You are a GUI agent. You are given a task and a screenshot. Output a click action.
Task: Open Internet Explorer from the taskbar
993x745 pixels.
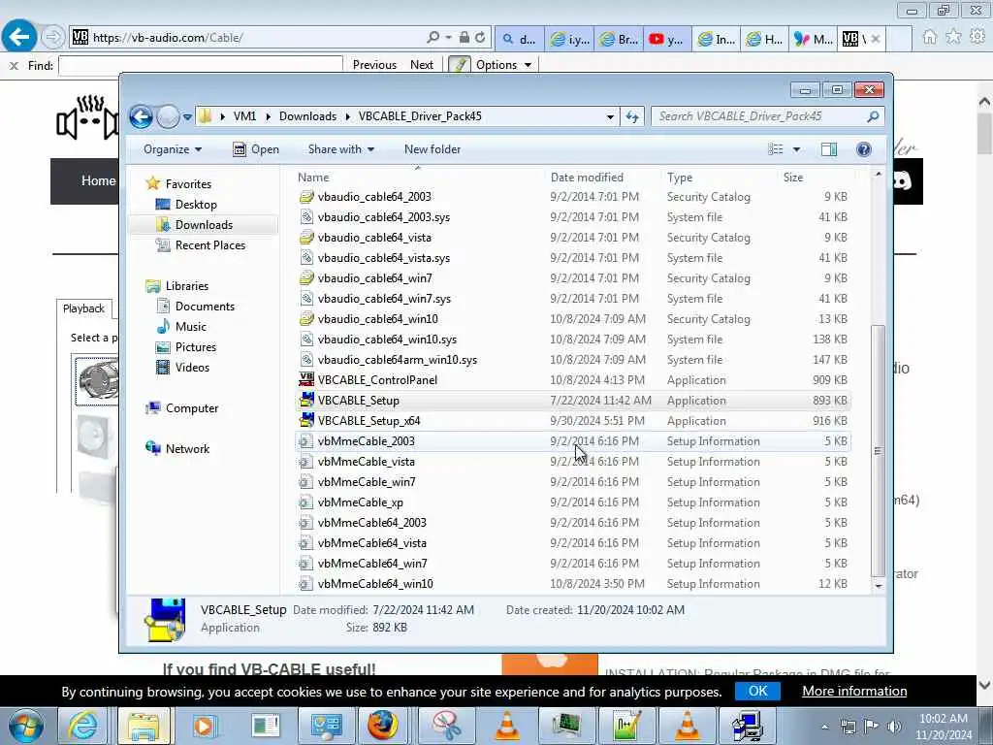tap(83, 726)
